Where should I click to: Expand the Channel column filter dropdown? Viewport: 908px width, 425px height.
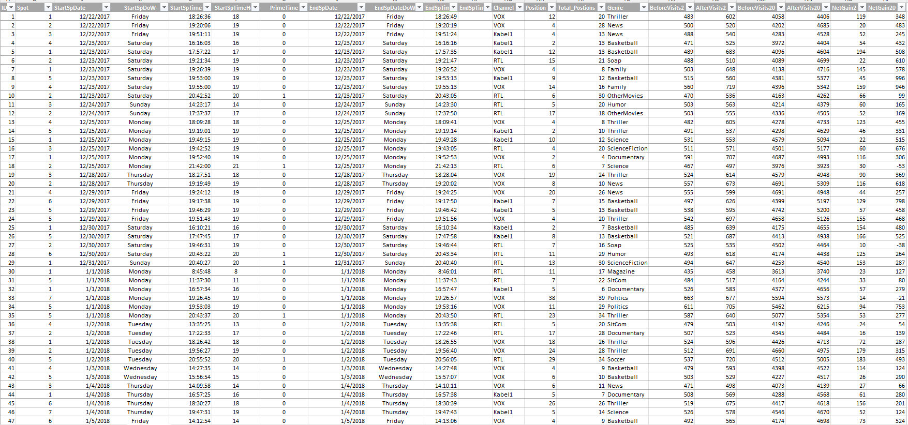[519, 8]
